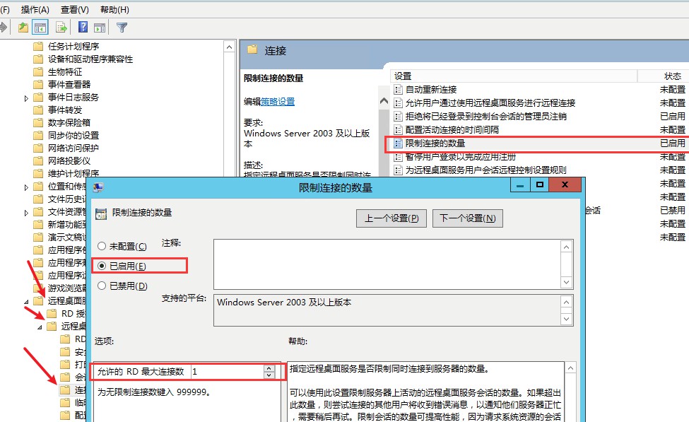
Task: Click the 自动重新连接 policy setting icon
Action: (x=399, y=90)
